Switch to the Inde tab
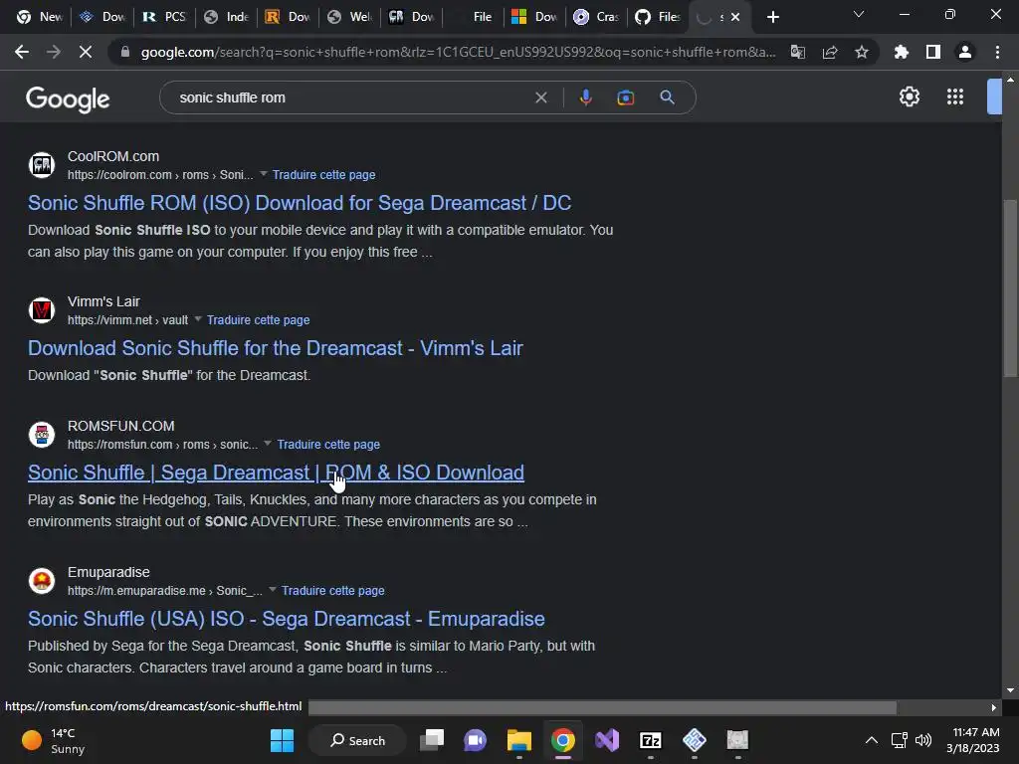 pos(226,17)
